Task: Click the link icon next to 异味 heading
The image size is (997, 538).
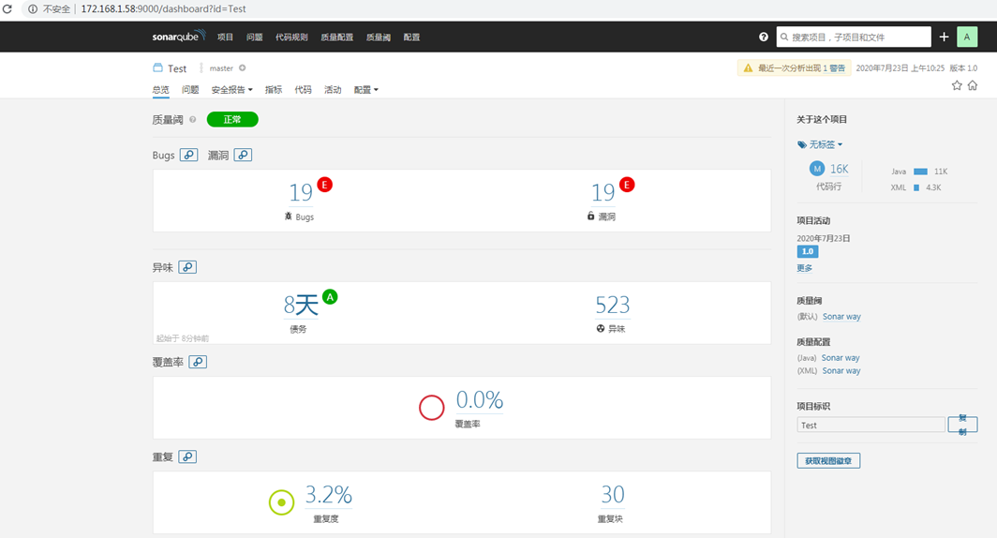Action: 187,267
